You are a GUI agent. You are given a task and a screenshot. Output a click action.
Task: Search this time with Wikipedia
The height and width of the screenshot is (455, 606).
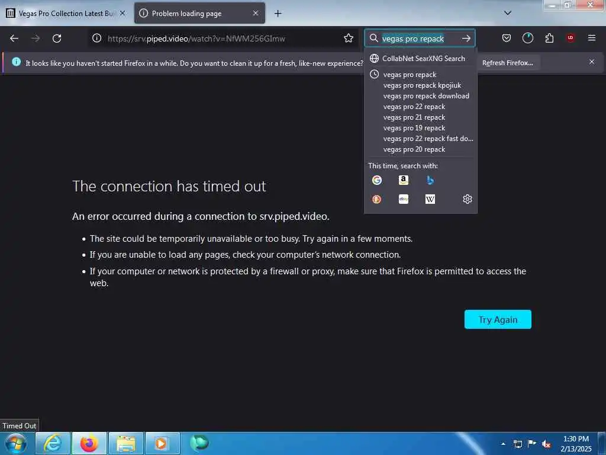click(x=430, y=199)
